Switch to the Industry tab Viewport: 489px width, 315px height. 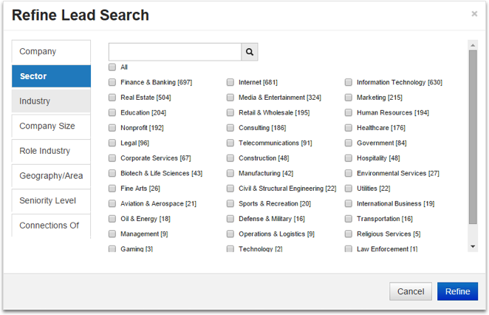pyautogui.click(x=51, y=101)
